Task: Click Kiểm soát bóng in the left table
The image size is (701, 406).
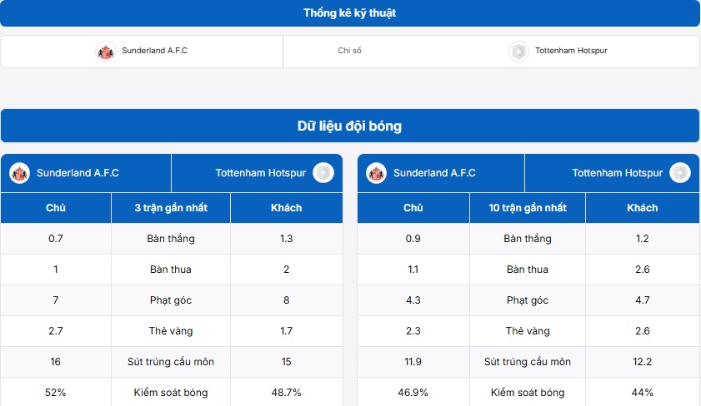Action: (x=171, y=393)
